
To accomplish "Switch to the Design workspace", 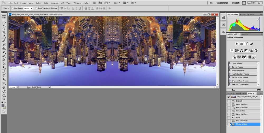I will point(236,3).
